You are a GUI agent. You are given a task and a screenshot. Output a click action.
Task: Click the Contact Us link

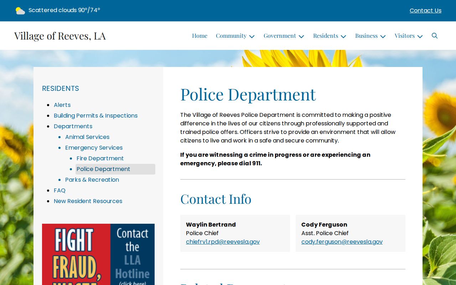(x=425, y=11)
